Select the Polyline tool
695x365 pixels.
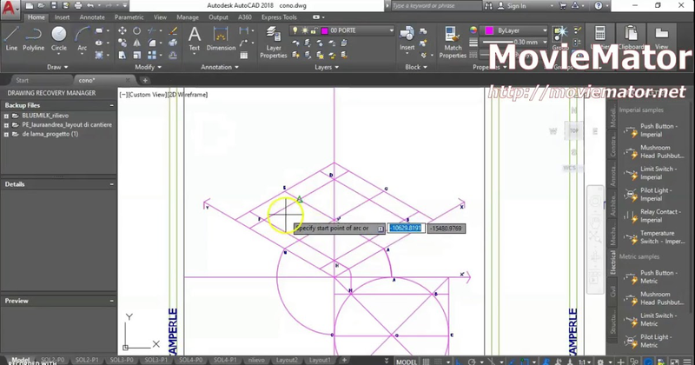coord(34,38)
